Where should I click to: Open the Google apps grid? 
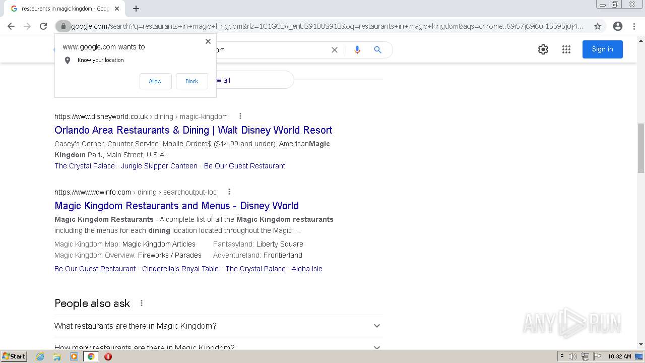click(x=566, y=49)
